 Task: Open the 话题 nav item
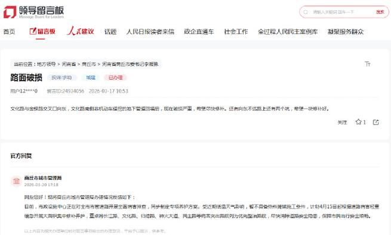[110, 32]
